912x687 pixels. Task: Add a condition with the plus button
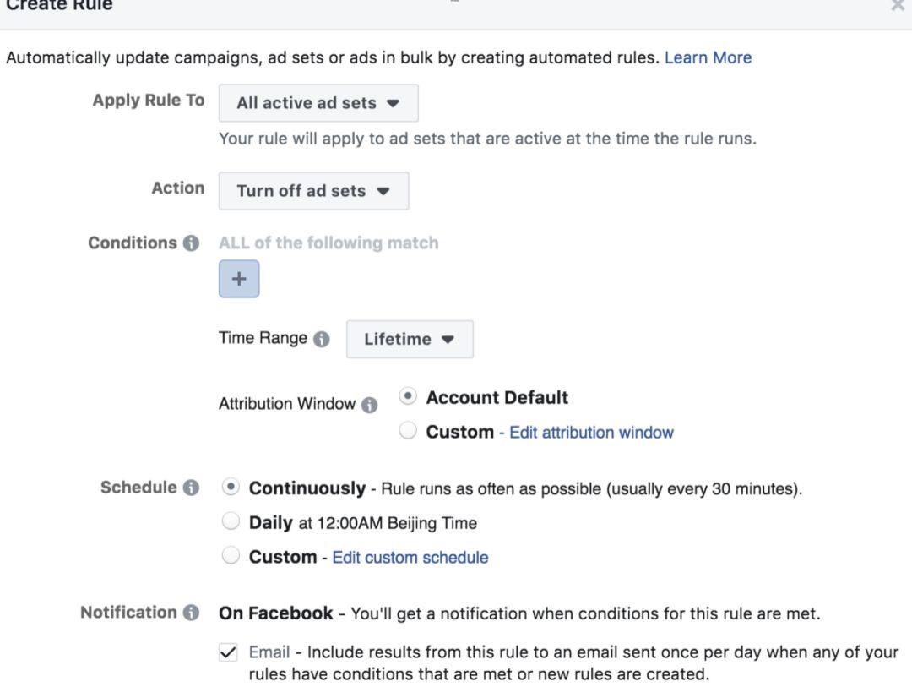coord(239,279)
